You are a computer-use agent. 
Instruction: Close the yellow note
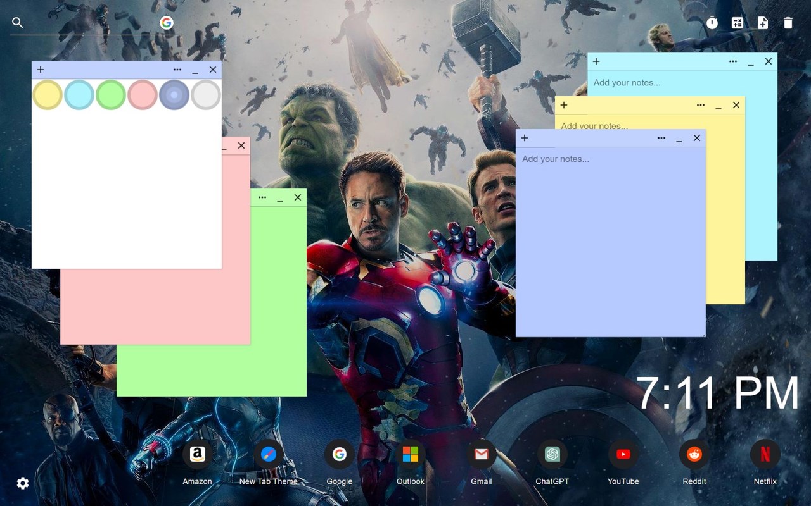pyautogui.click(x=736, y=105)
